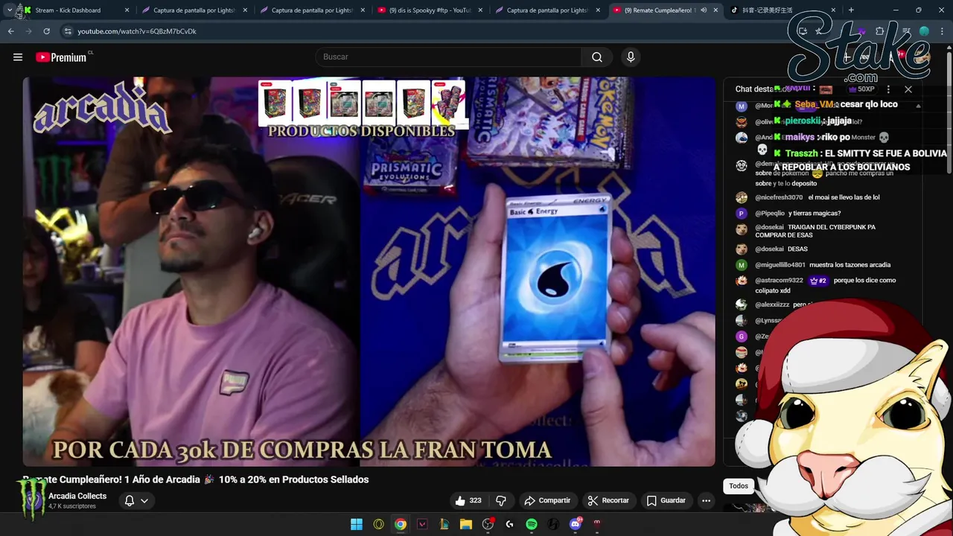Go back in browser history
The width and height of the screenshot is (953, 536).
10,31
